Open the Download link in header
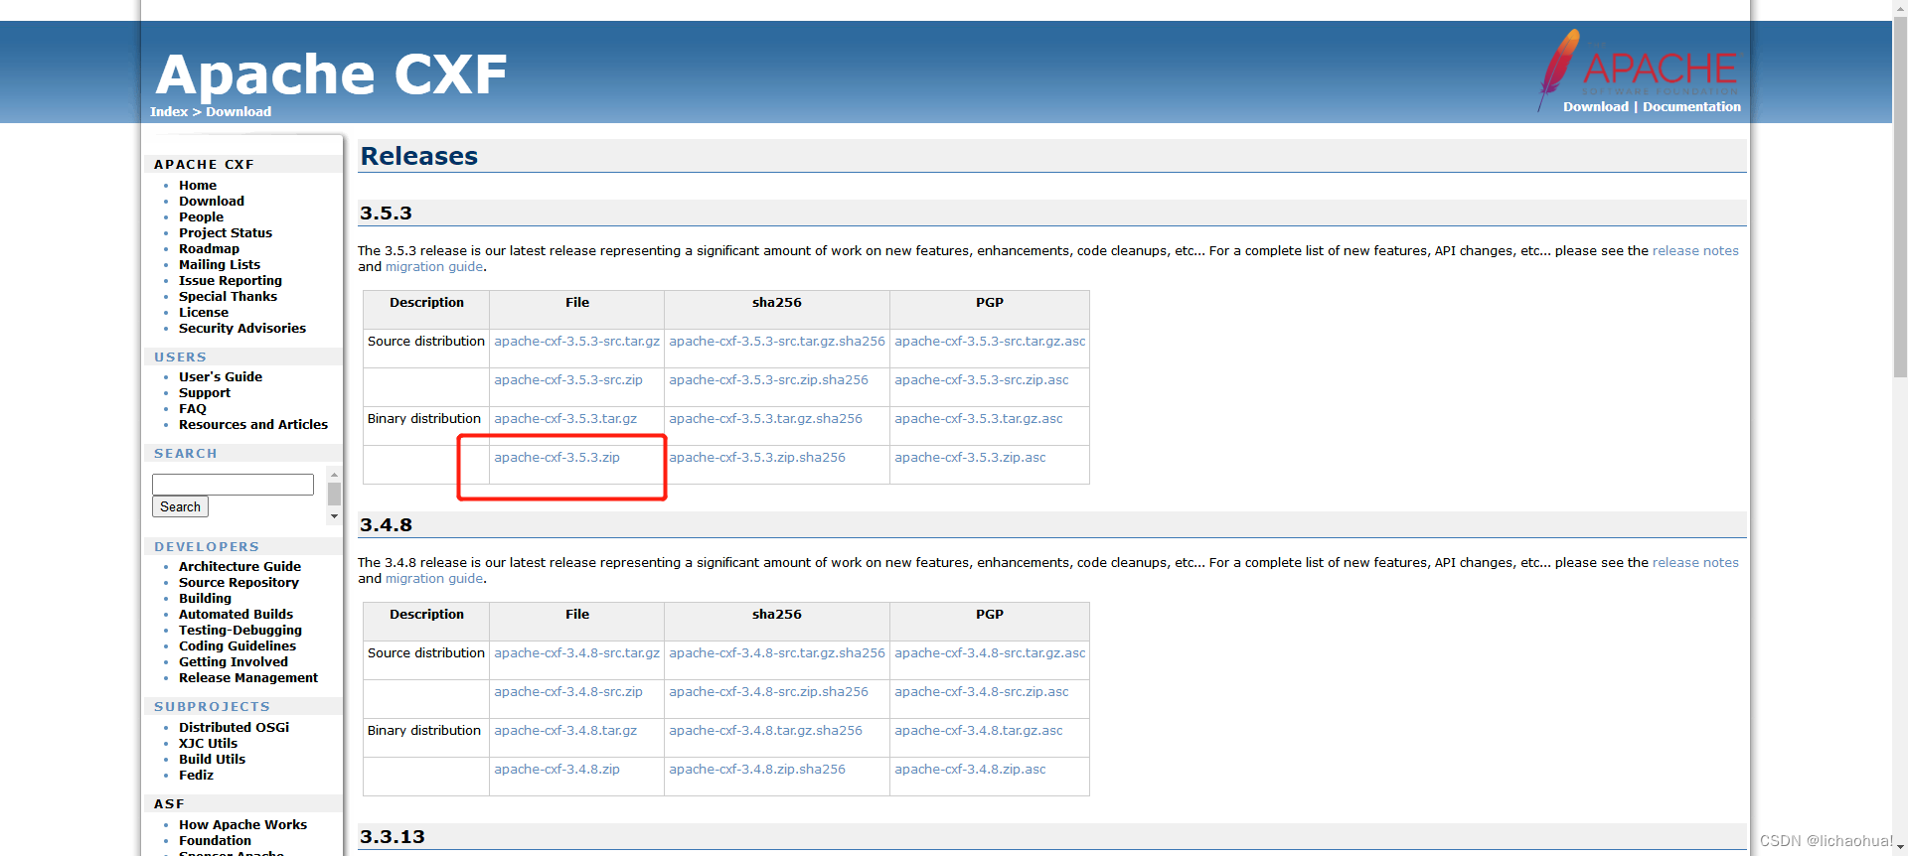Viewport: 1908px width, 856px height. (x=1595, y=107)
